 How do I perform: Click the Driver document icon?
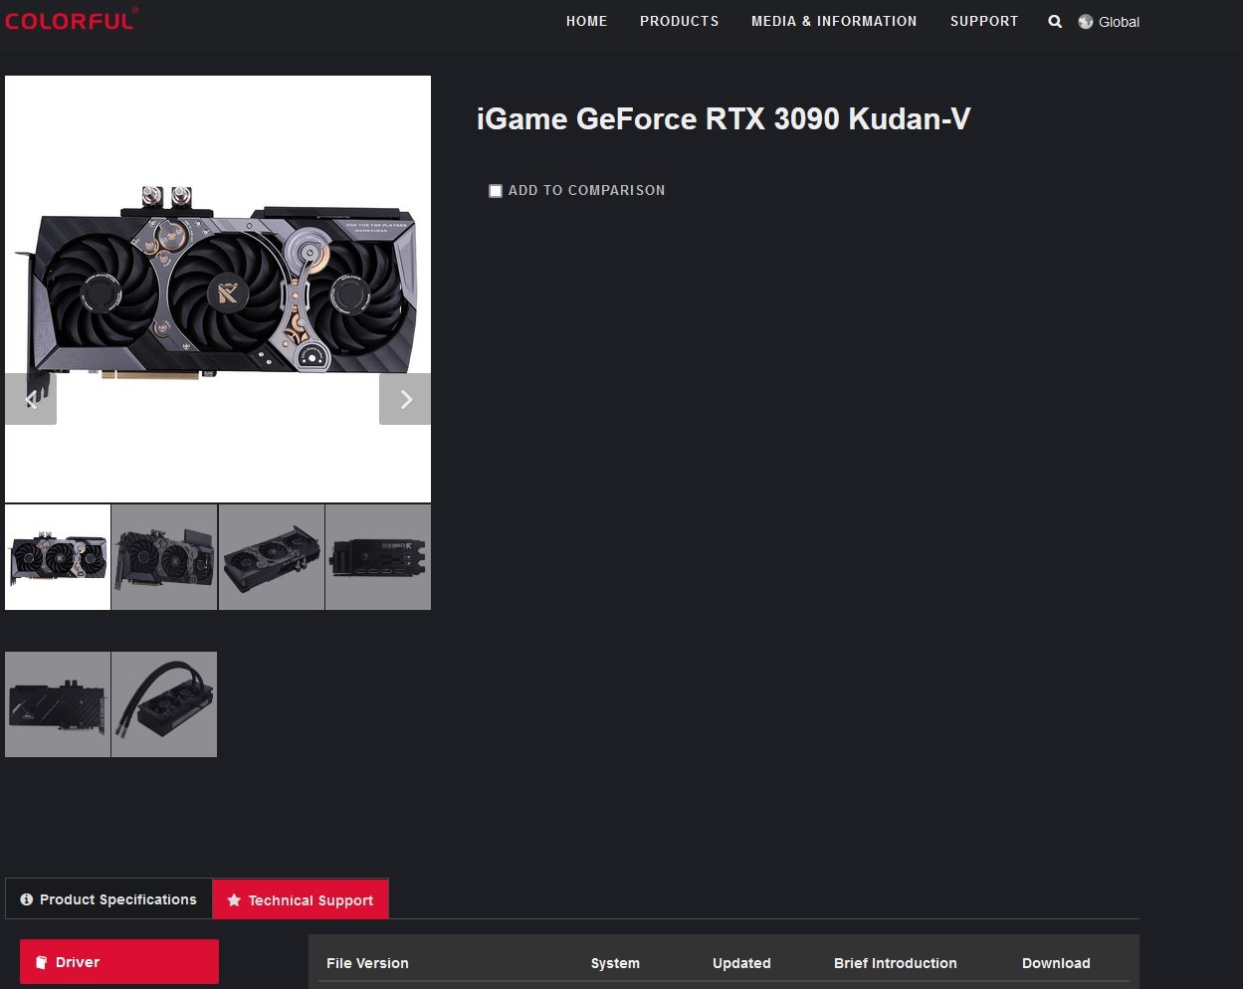(42, 962)
